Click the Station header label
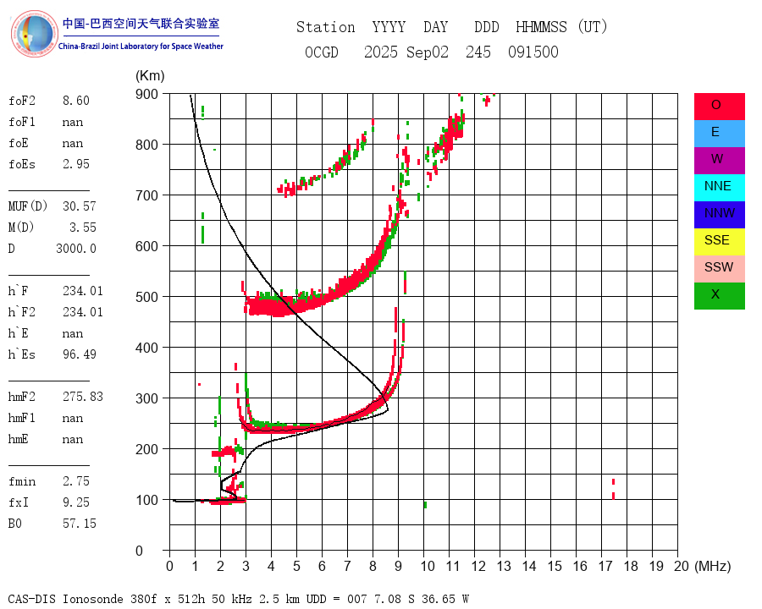Image resolution: width=762 pixels, height=609 pixels. pyautogui.click(x=326, y=27)
